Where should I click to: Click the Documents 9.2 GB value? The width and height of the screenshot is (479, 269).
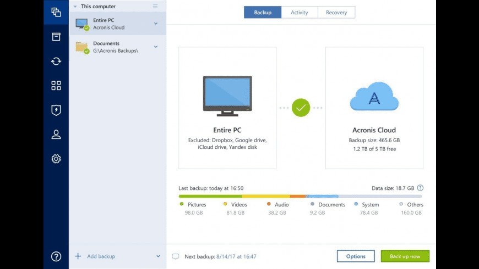tap(317, 212)
